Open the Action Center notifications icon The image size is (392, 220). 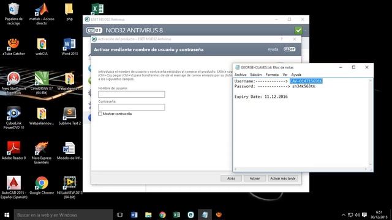pyautogui.click(x=364, y=215)
